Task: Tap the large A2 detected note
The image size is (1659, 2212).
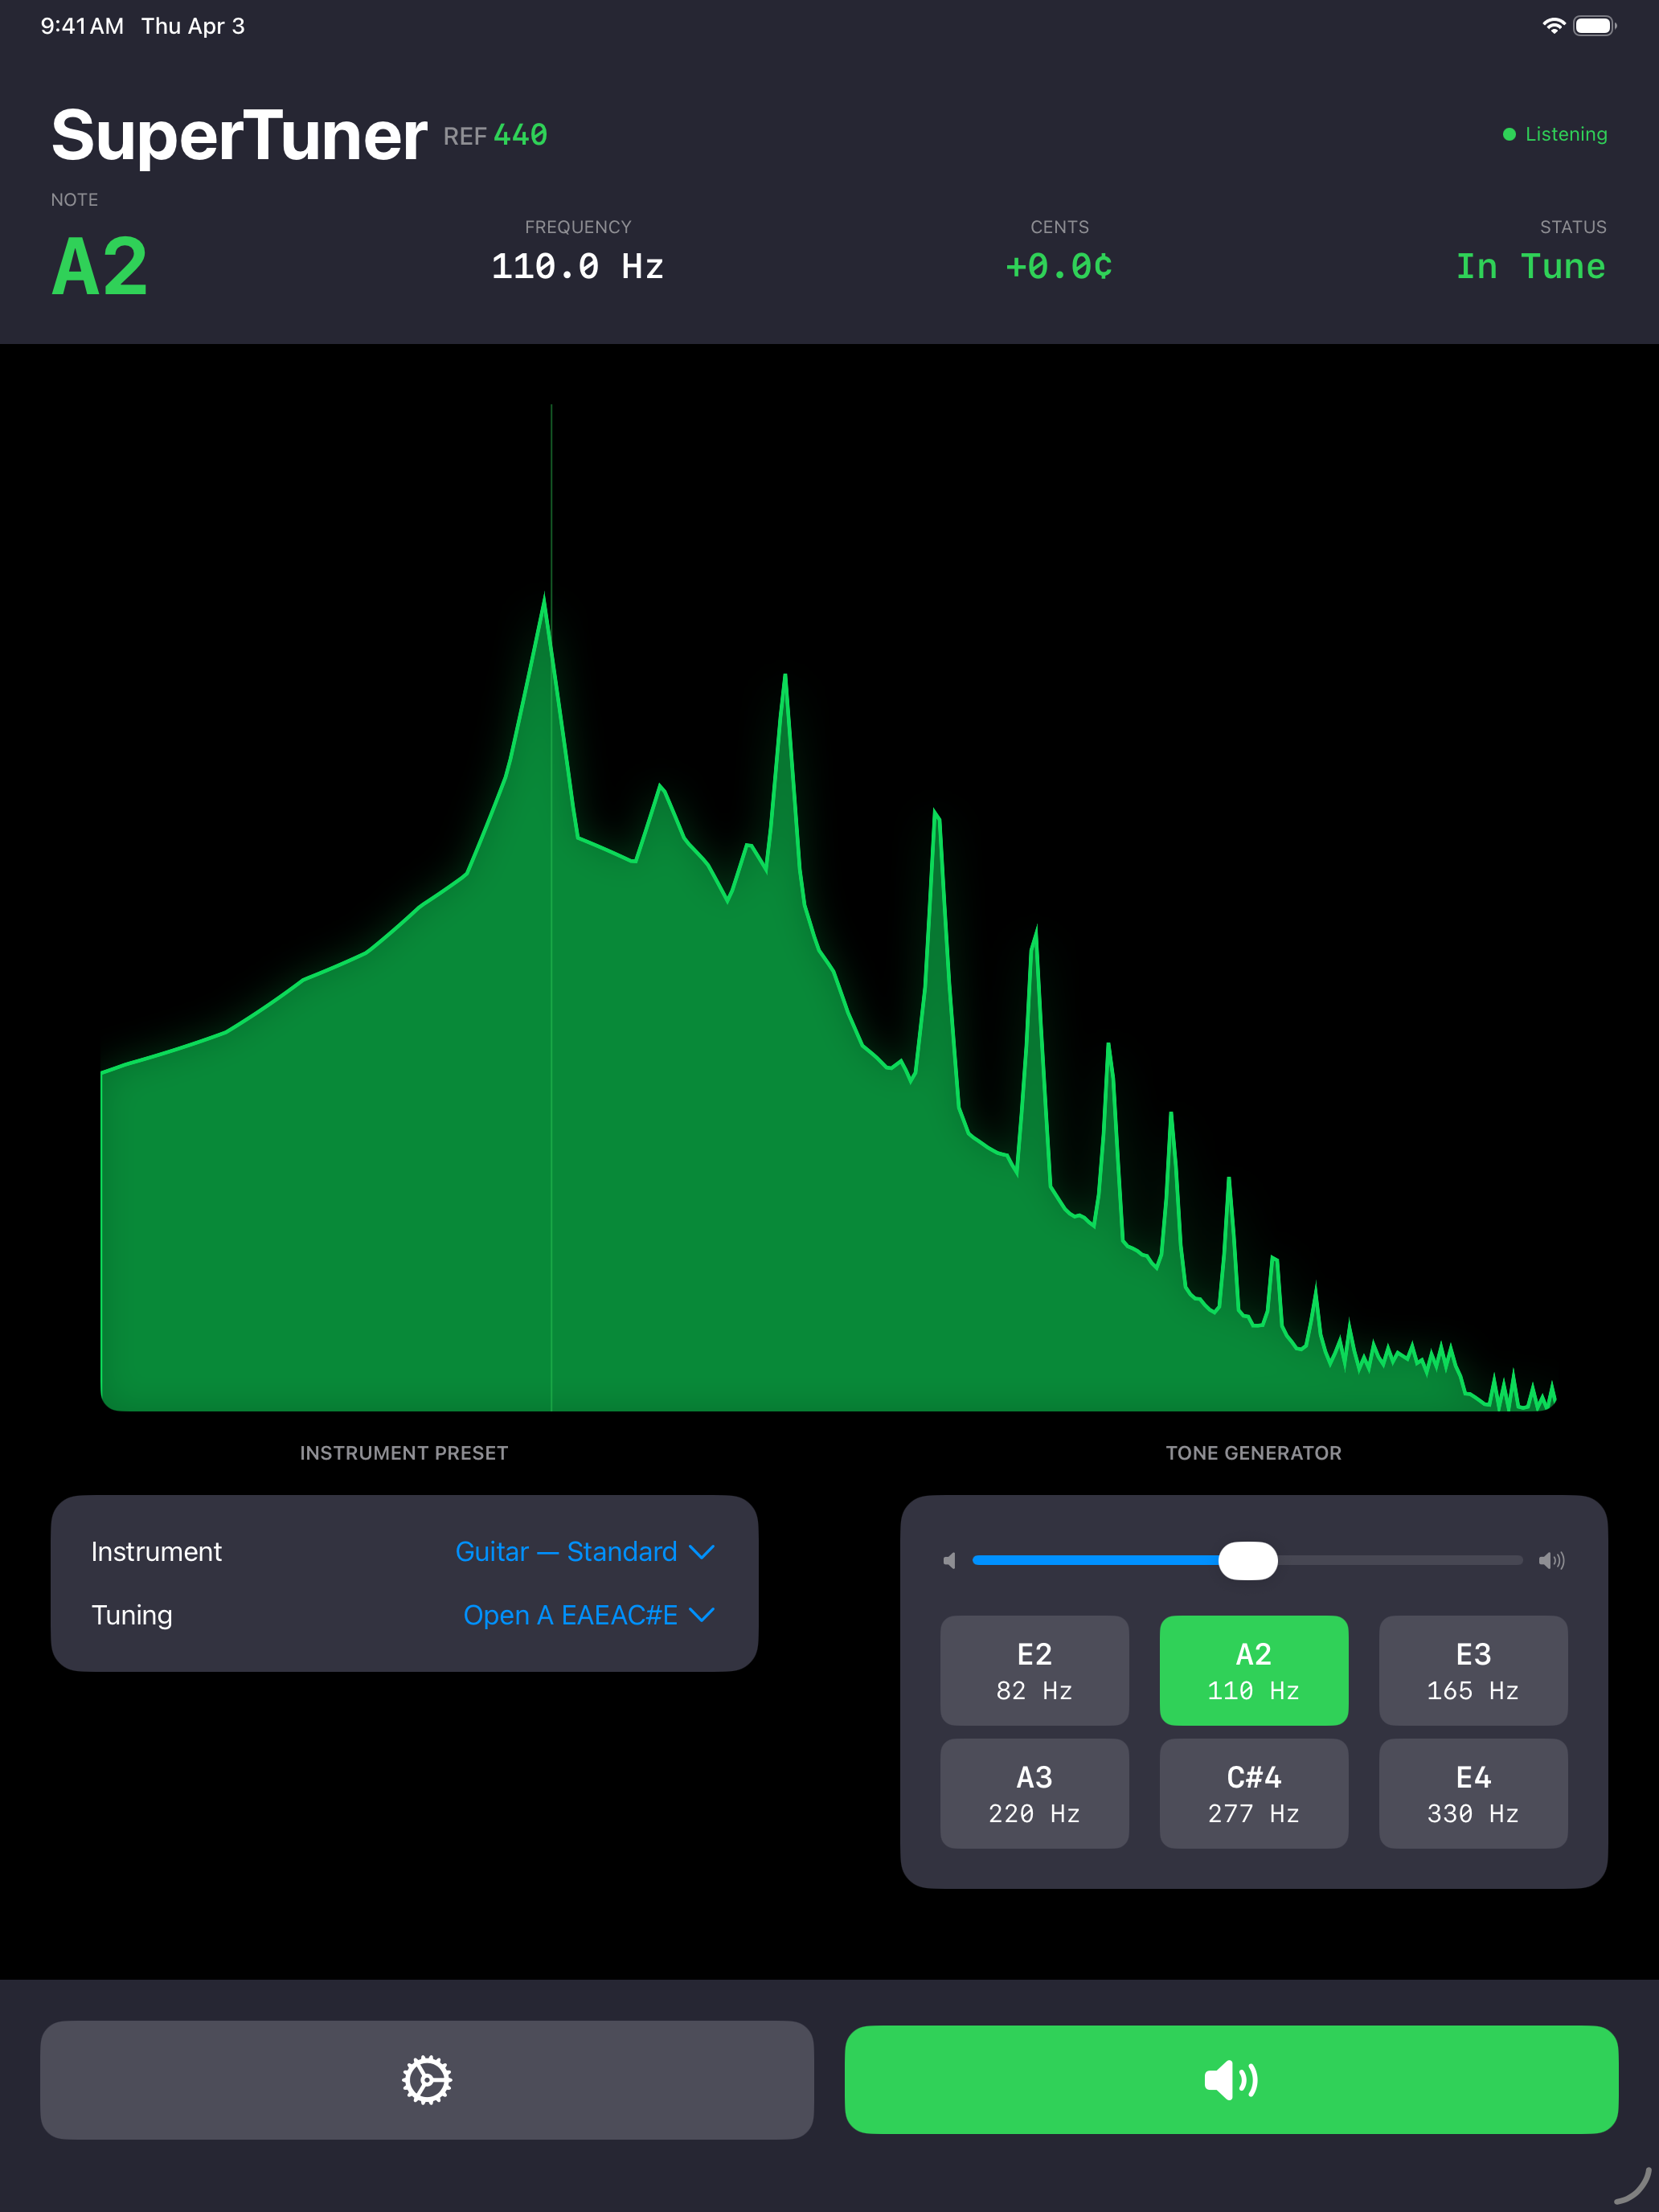Action: pyautogui.click(x=100, y=267)
